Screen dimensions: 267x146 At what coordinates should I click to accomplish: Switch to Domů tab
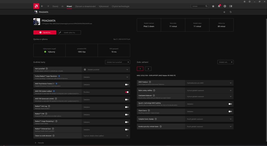[55, 6]
